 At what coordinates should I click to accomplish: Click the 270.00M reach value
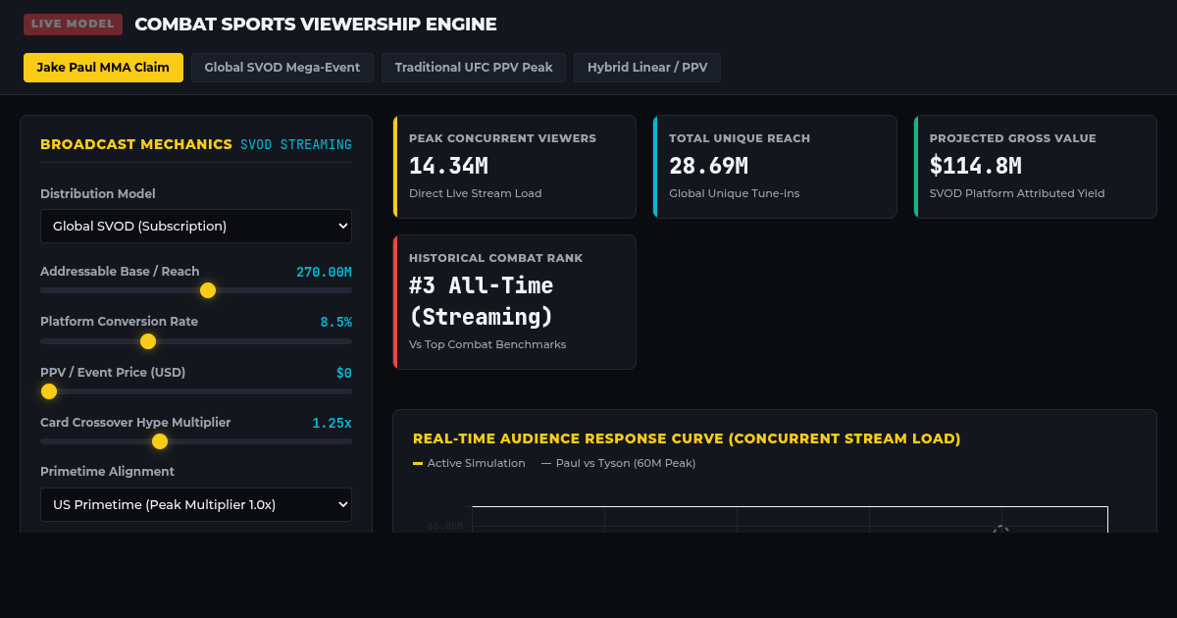pos(324,272)
